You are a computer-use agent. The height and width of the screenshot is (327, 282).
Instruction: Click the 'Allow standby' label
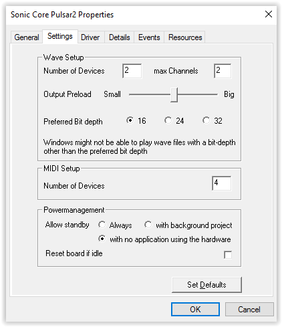[x=67, y=225]
